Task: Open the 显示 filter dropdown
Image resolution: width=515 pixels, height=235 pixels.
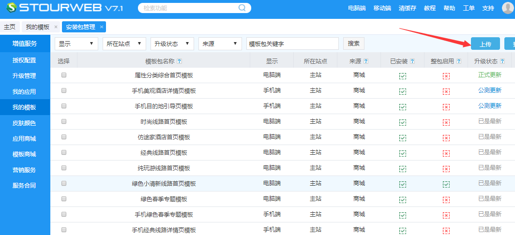Action: (76, 44)
